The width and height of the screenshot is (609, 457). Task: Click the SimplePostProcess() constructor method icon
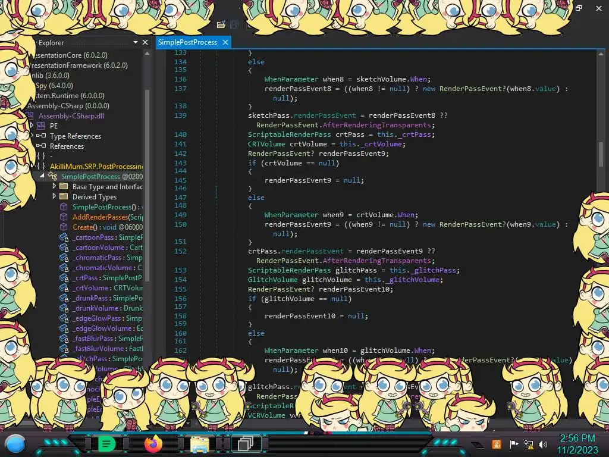coord(64,206)
